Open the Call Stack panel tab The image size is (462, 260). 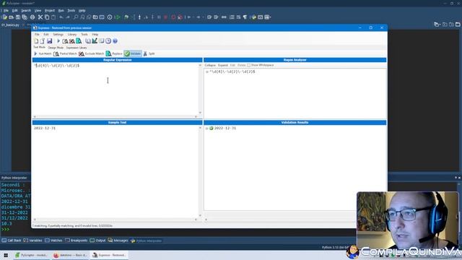(x=12, y=240)
